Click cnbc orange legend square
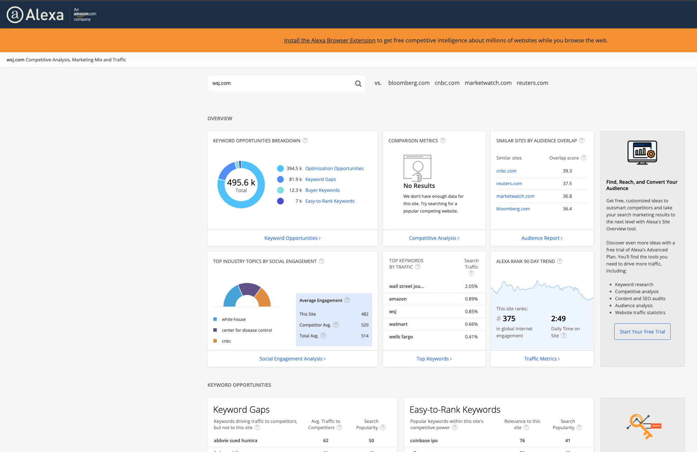This screenshot has height=452, width=697. pyautogui.click(x=215, y=341)
